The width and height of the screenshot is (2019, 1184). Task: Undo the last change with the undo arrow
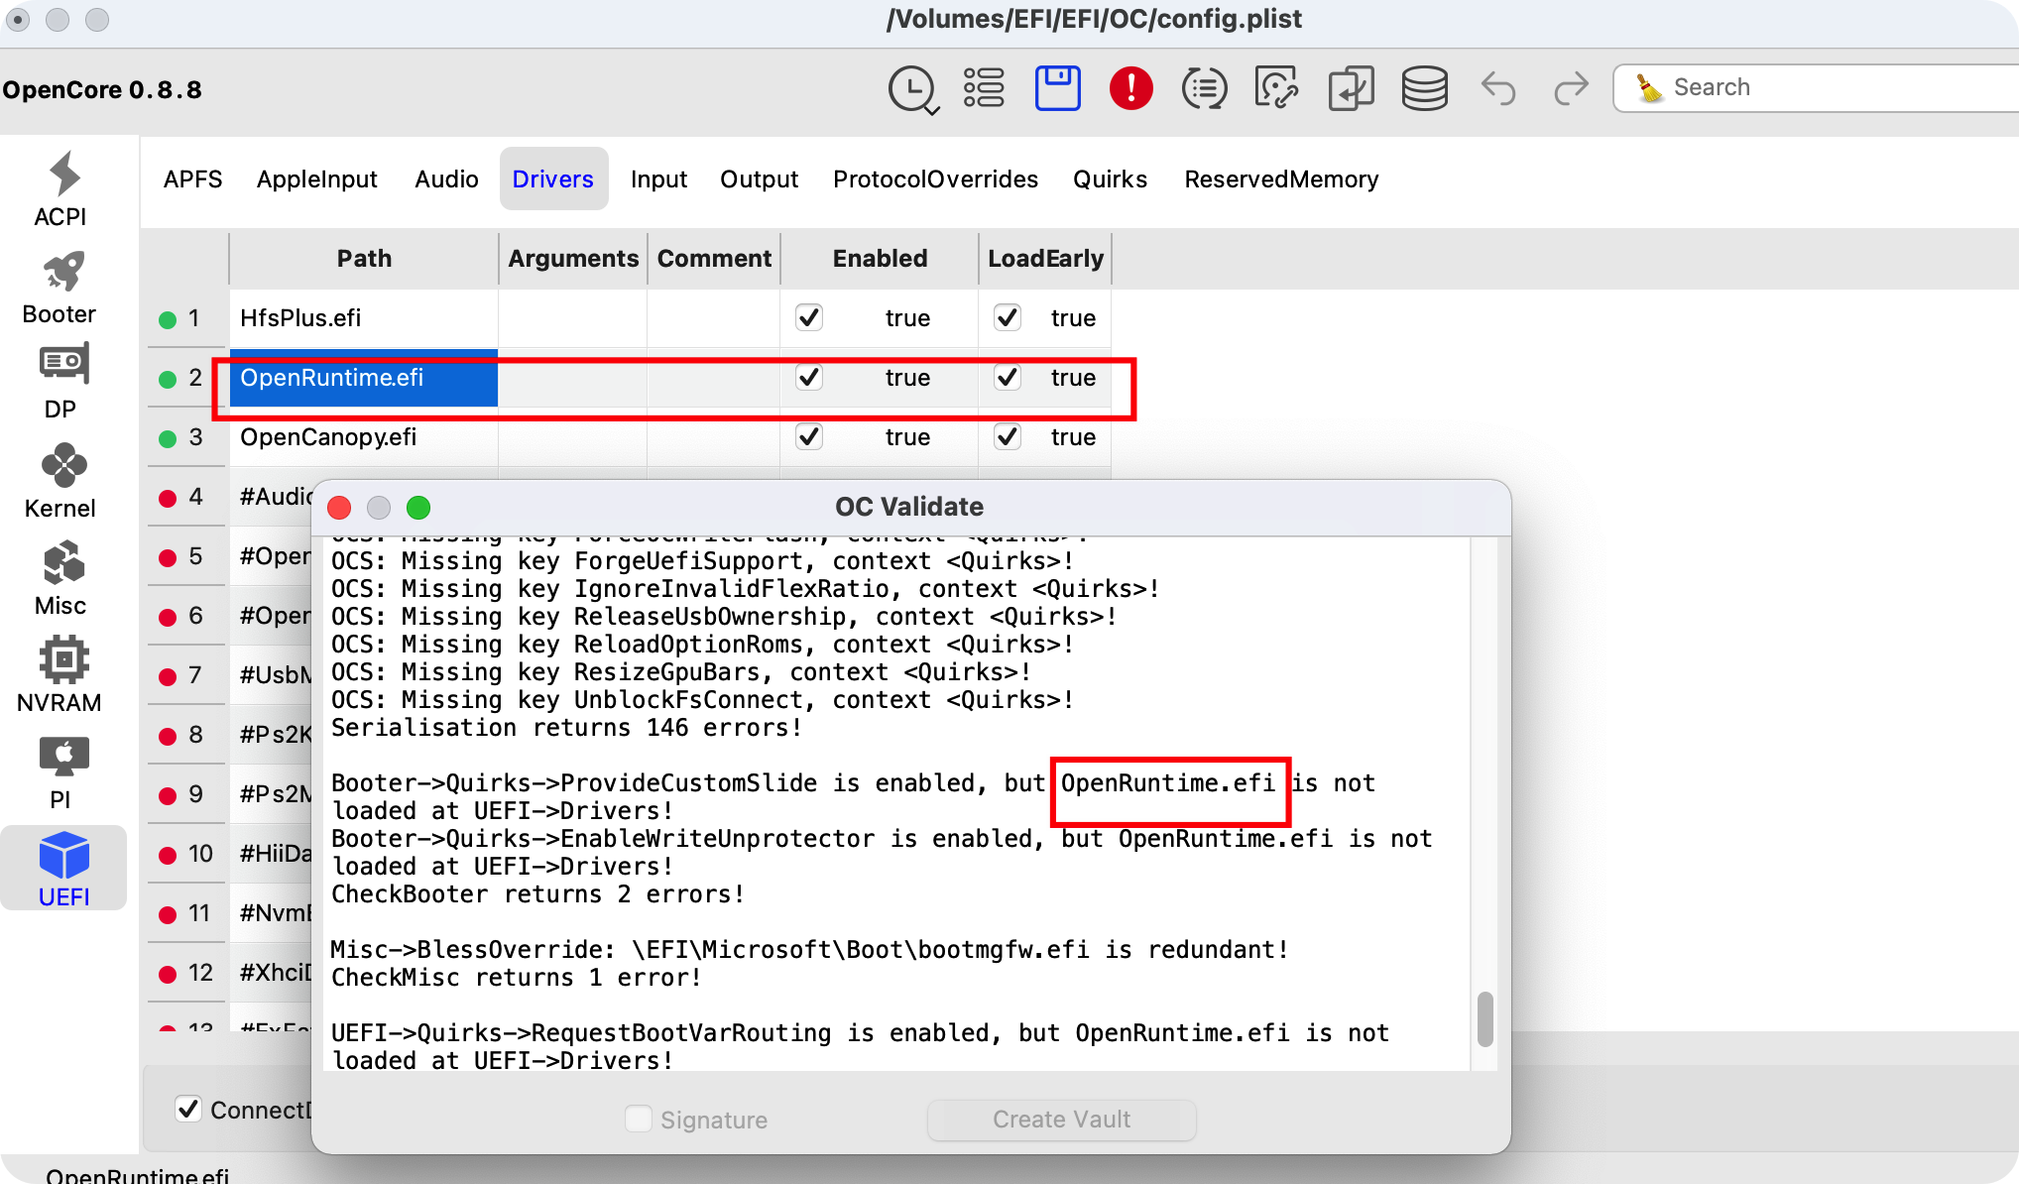1498,87
